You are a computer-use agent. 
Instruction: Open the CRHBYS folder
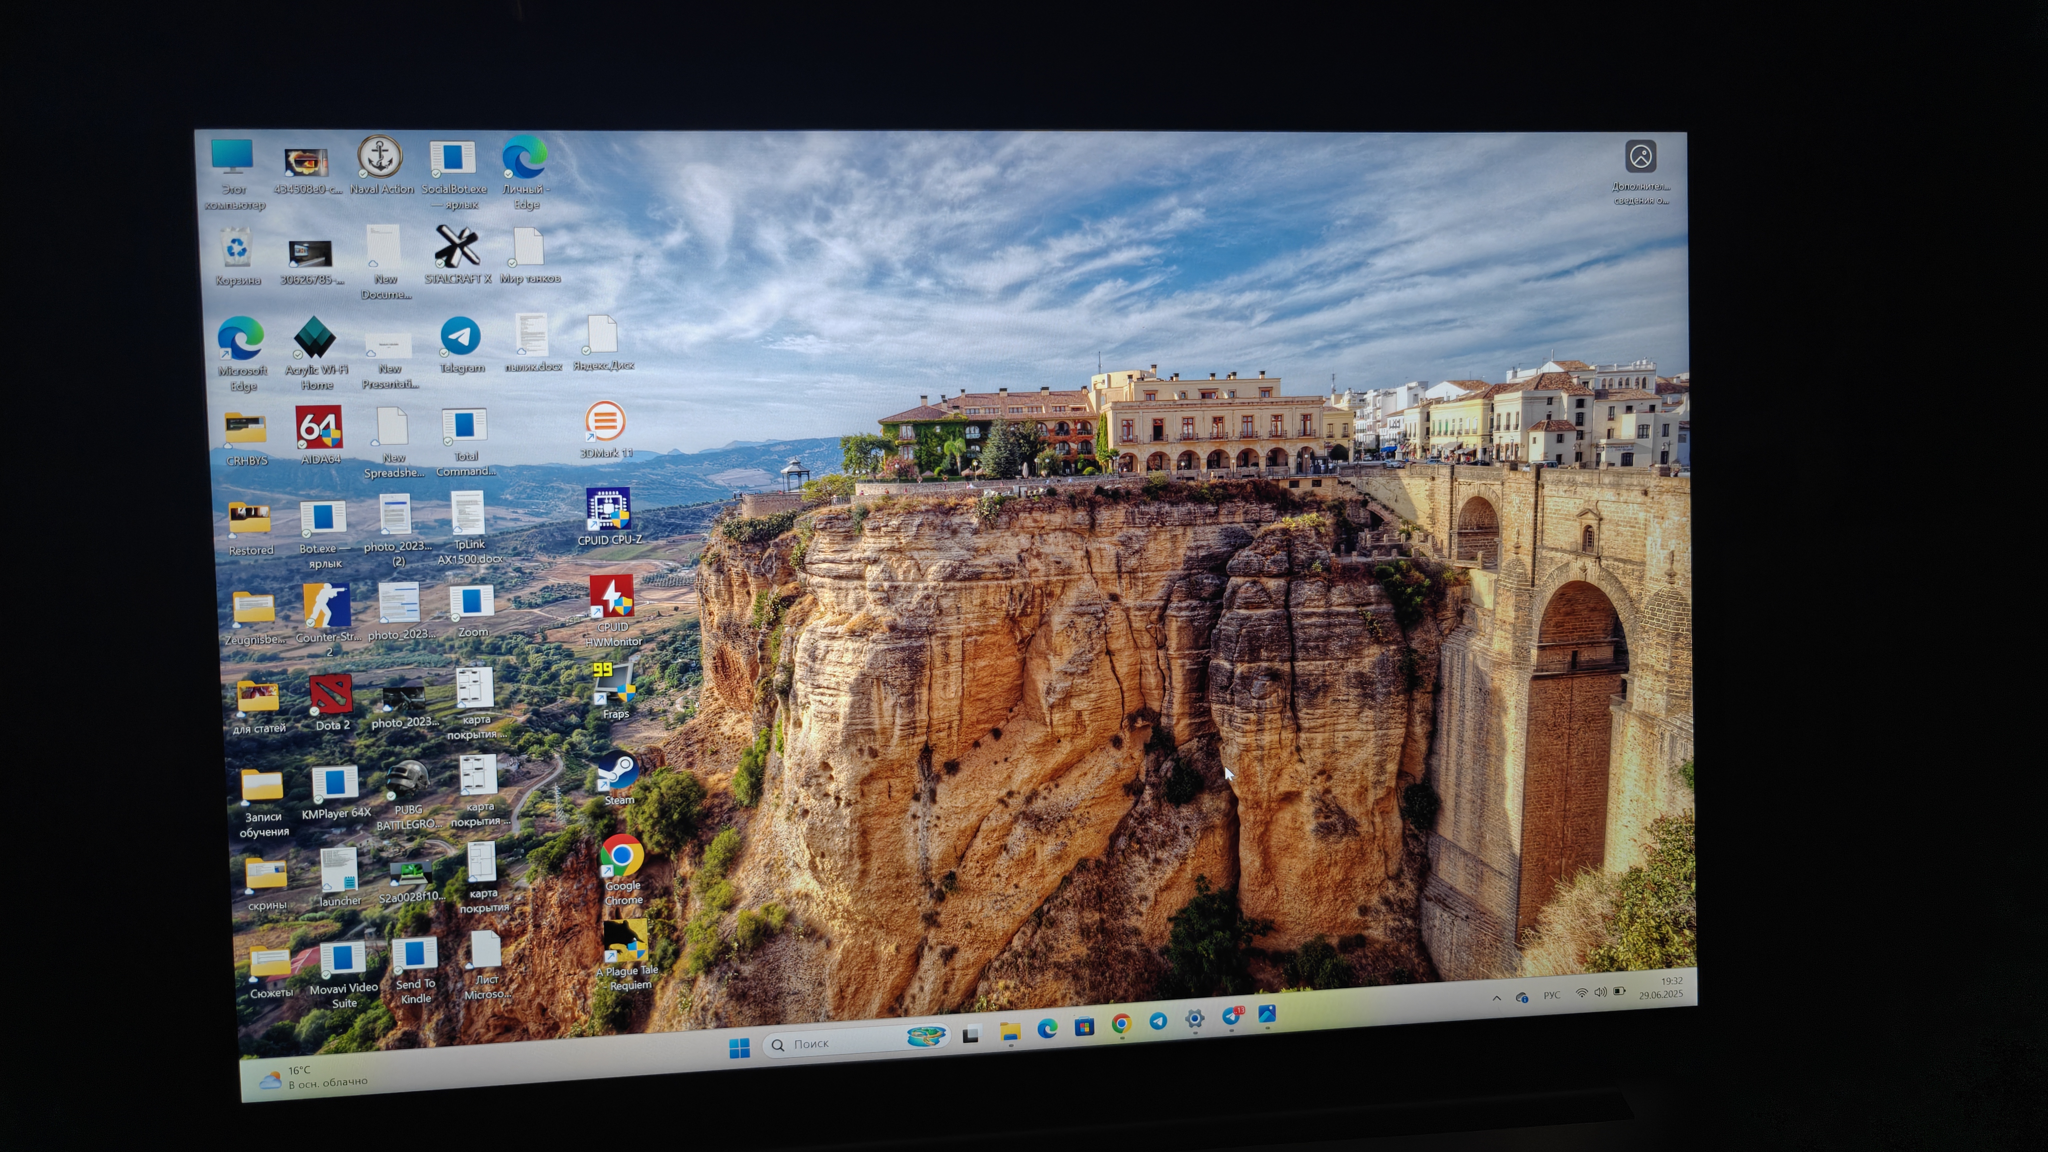point(245,439)
